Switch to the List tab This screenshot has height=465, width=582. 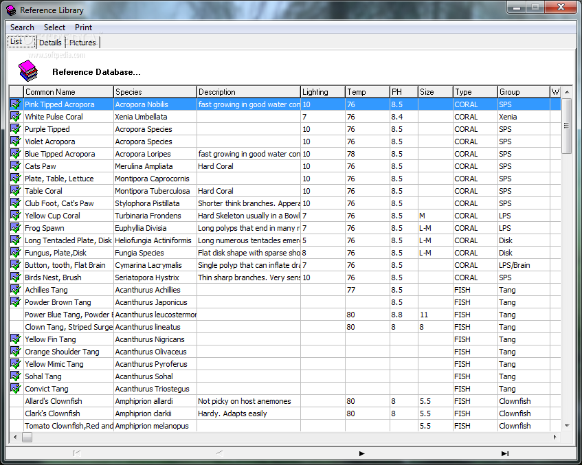[21, 42]
